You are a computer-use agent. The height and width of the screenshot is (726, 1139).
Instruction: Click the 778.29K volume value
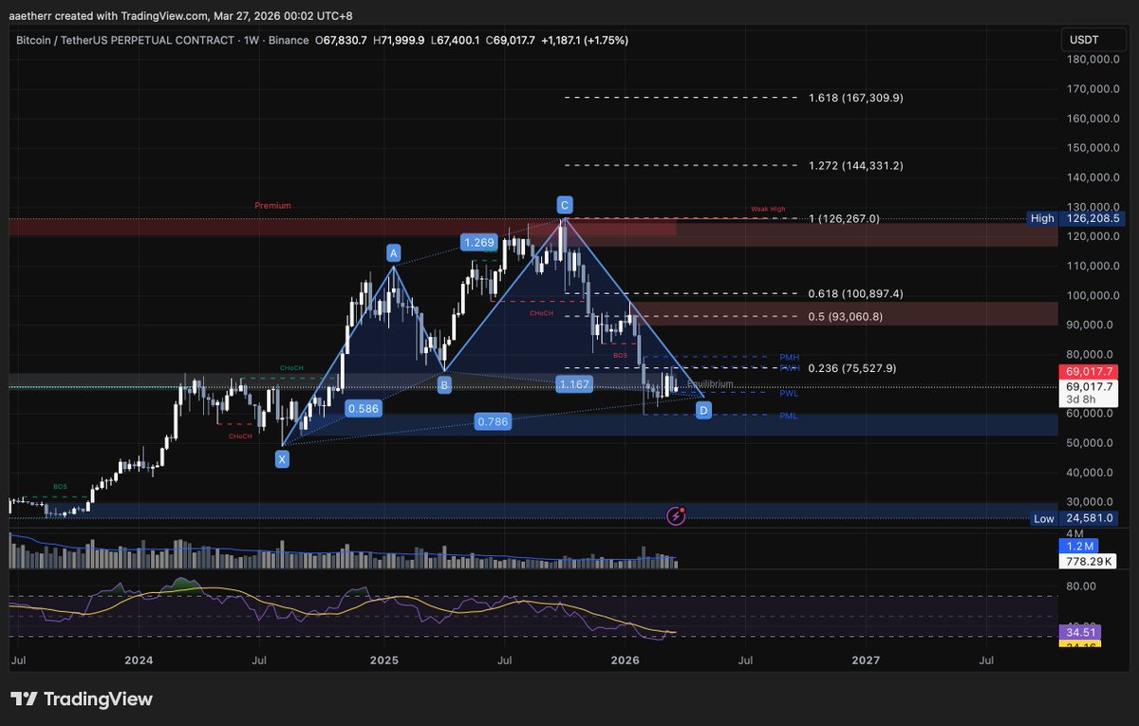tap(1089, 562)
